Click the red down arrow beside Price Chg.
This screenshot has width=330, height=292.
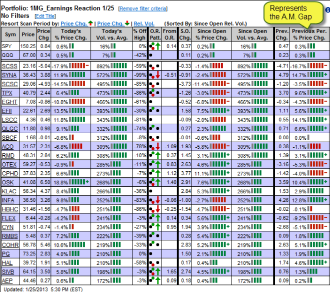coord(129,24)
